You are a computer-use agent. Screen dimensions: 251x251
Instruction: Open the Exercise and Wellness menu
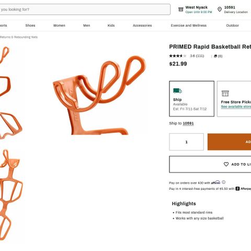pos(189,26)
